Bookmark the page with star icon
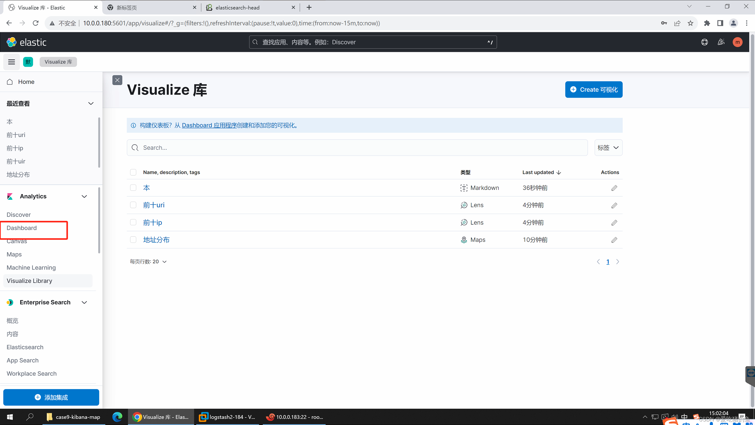This screenshot has height=425, width=755. tap(691, 23)
